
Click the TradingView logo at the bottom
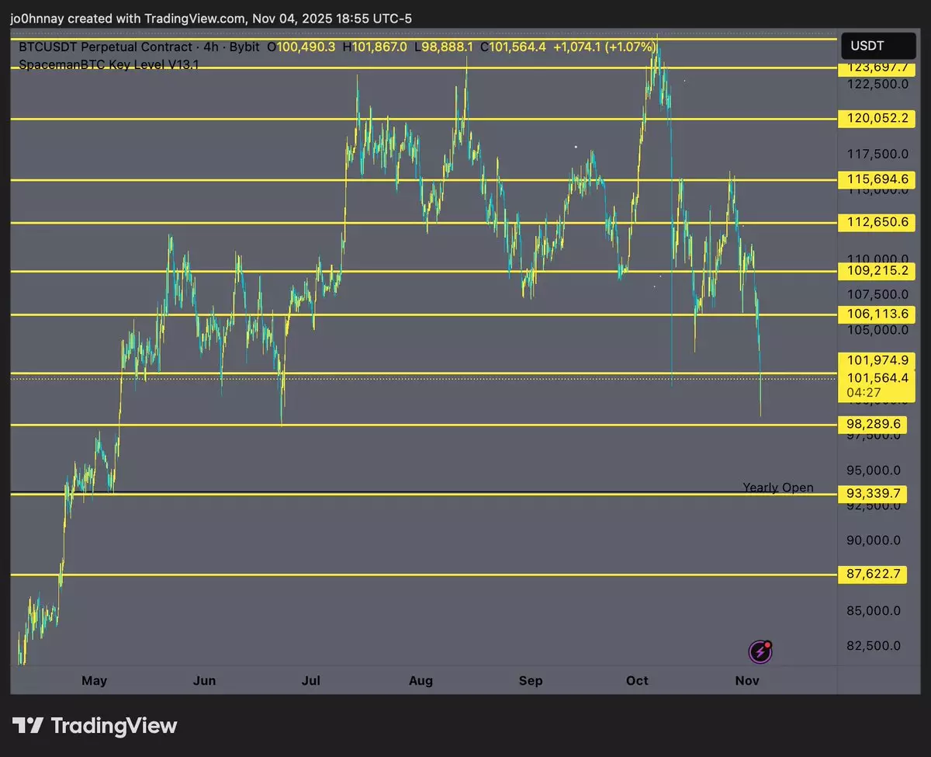point(95,726)
